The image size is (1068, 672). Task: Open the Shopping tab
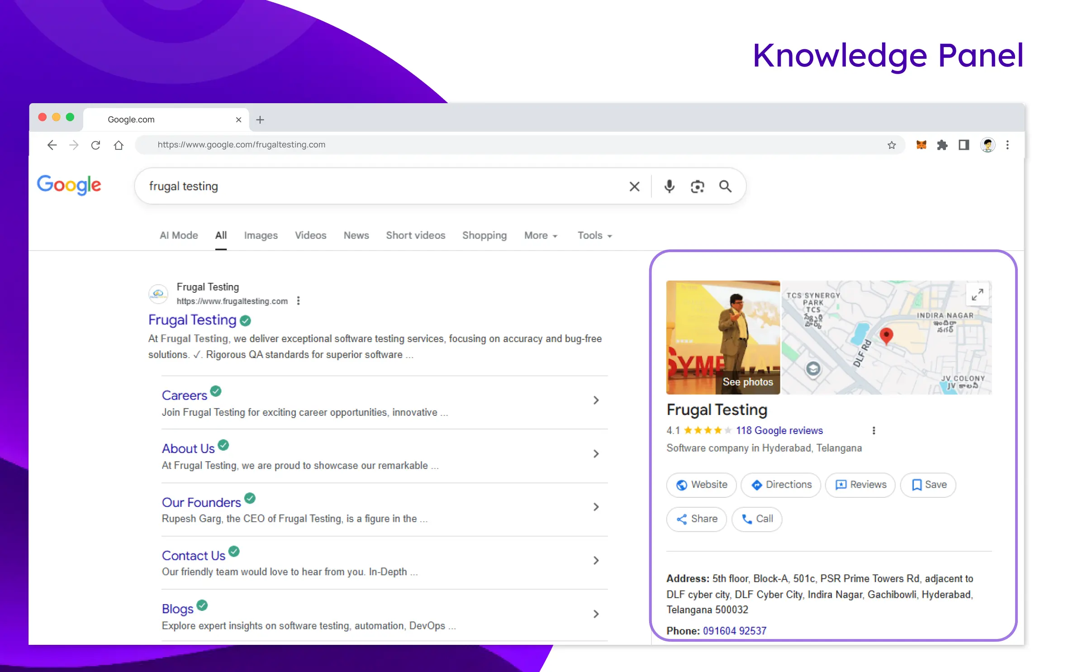coord(484,235)
